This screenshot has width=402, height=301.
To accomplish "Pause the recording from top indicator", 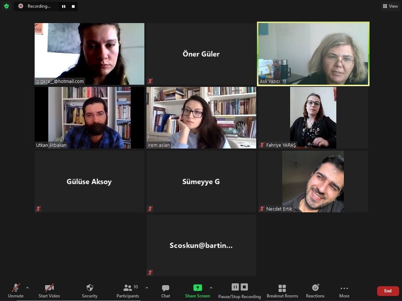I will (x=64, y=6).
